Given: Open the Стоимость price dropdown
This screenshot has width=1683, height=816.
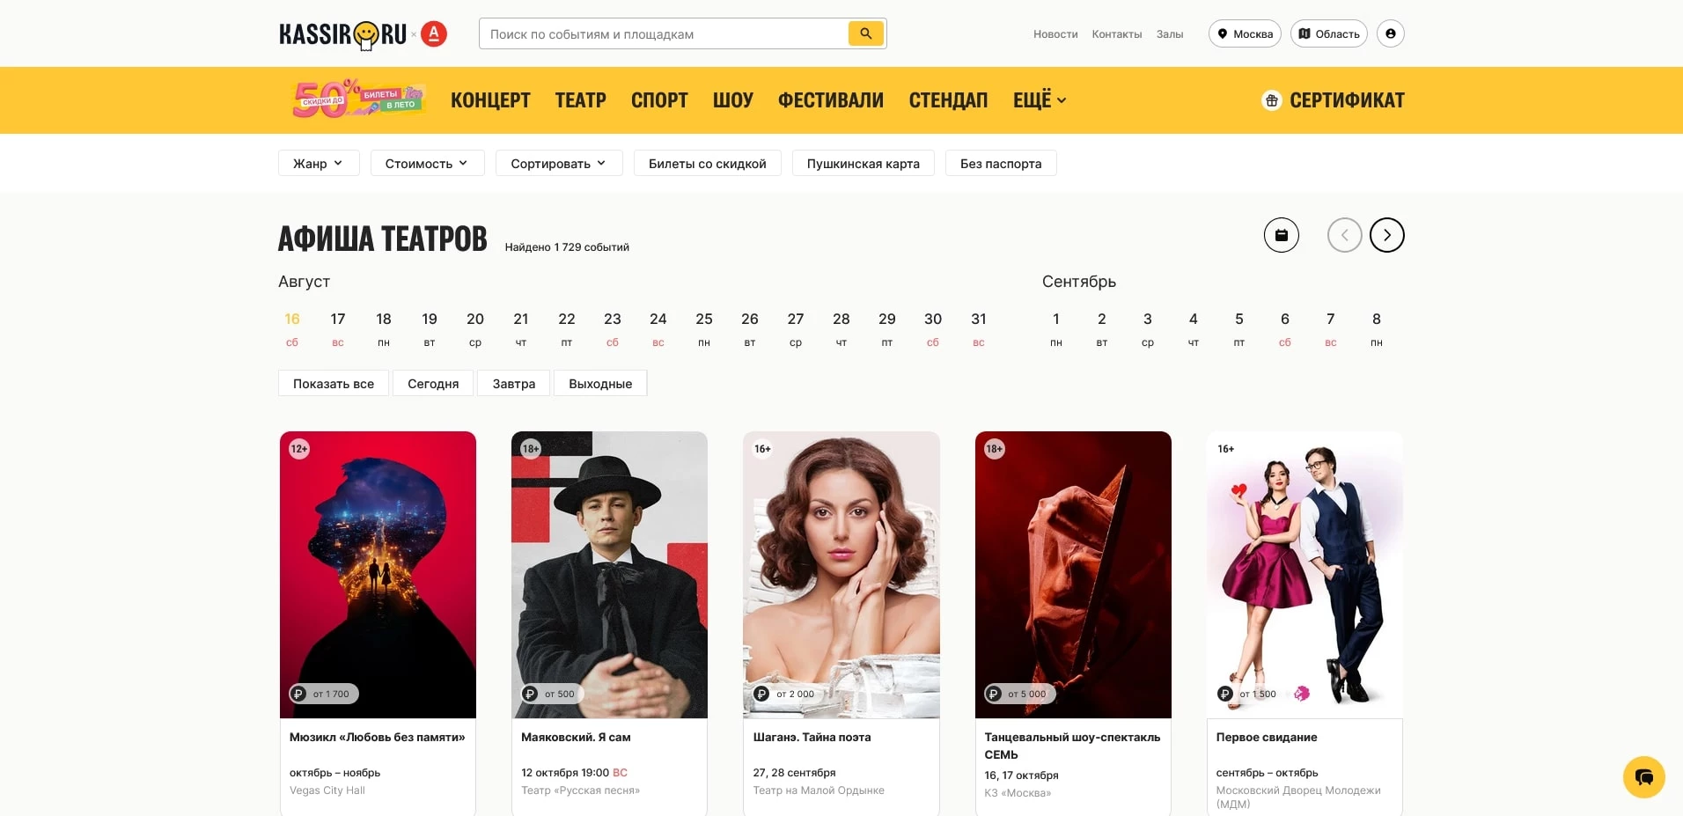Looking at the screenshot, I should click(427, 164).
